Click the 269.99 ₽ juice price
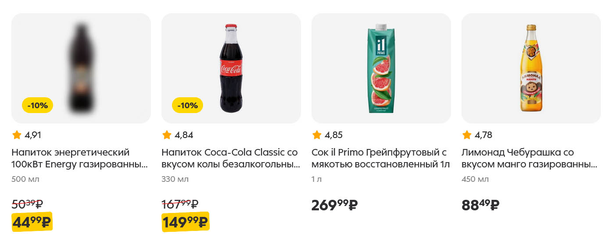Viewport: 608px width, 234px height. tap(334, 205)
